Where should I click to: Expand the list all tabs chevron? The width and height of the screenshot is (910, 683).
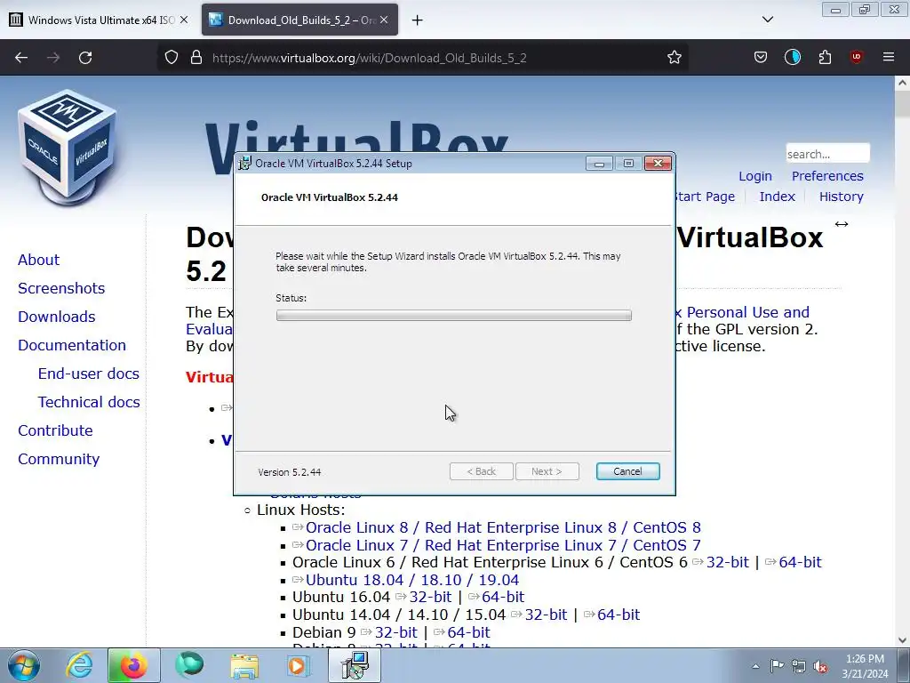pyautogui.click(x=767, y=20)
